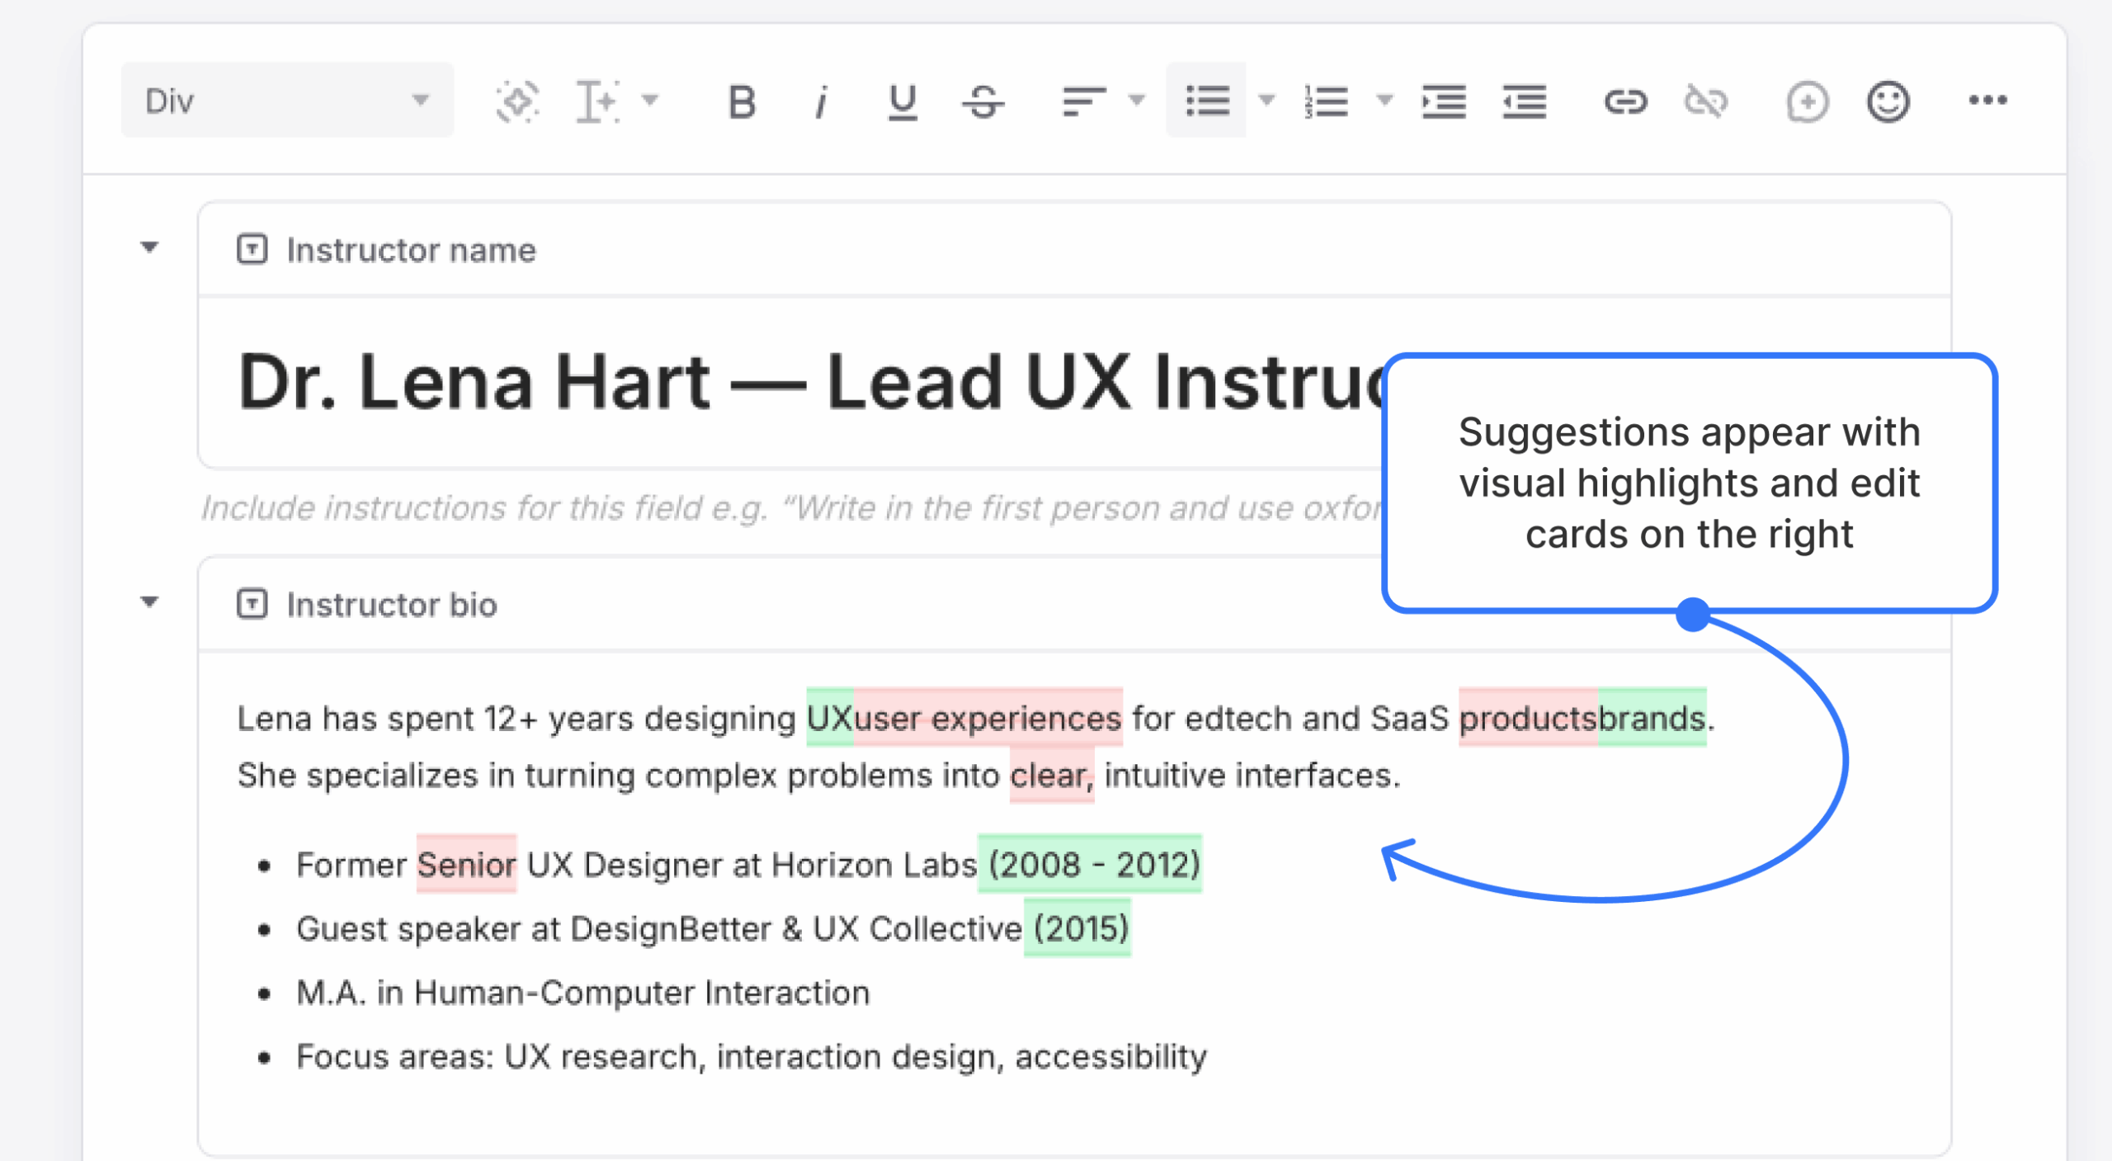Image resolution: width=2112 pixels, height=1161 pixels.
Task: Open the bullet list style menu arrow
Action: 1266,101
